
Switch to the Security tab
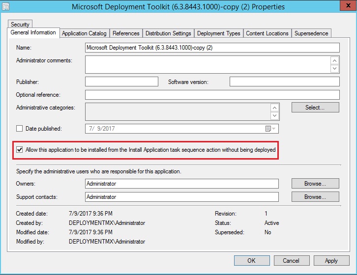[20, 24]
